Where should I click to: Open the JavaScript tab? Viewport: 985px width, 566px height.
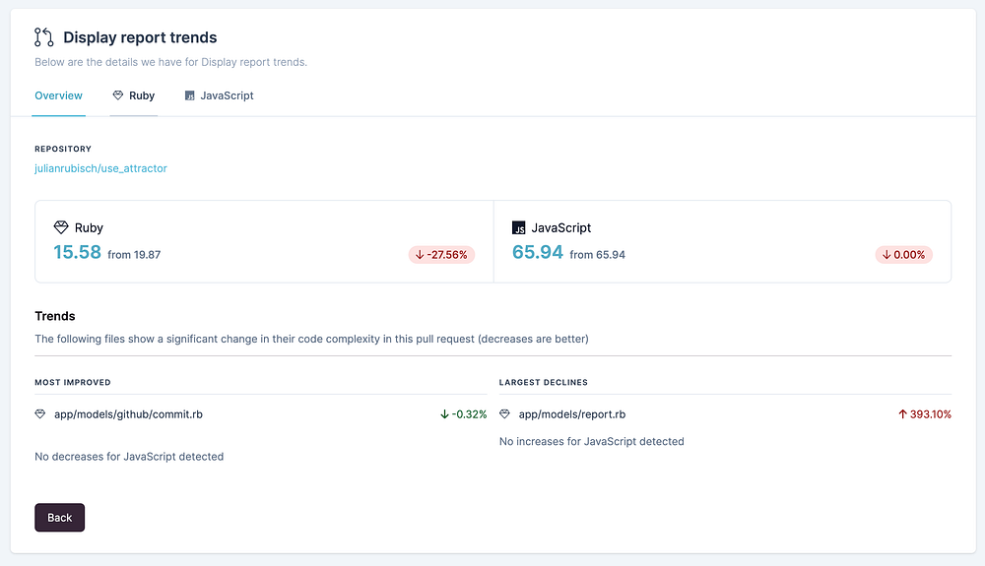(227, 96)
